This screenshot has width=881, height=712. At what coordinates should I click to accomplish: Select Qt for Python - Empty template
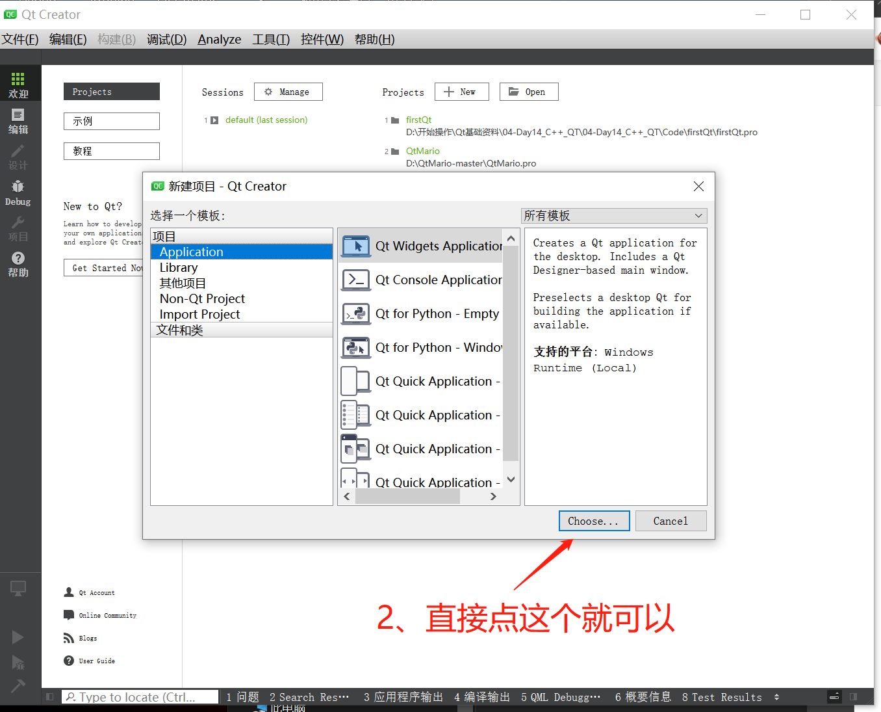point(421,313)
